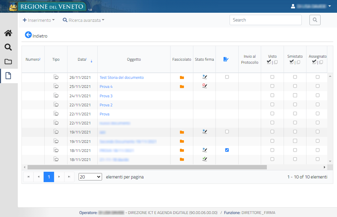Click signature status icon in Test Storia row
Image resolution: width=337 pixels, height=217 pixels.
point(205,77)
